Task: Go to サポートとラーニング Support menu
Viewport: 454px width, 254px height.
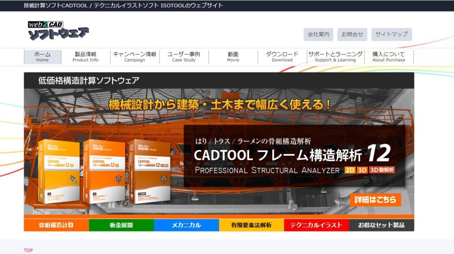Action: pyautogui.click(x=335, y=57)
